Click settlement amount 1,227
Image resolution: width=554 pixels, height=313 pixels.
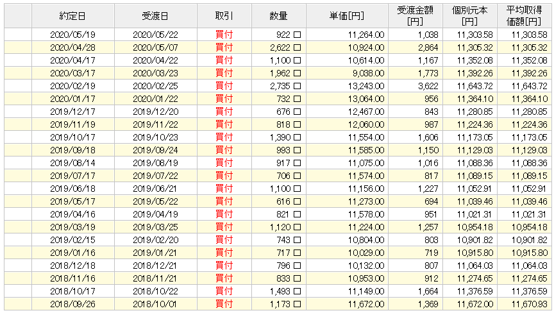click(428, 189)
